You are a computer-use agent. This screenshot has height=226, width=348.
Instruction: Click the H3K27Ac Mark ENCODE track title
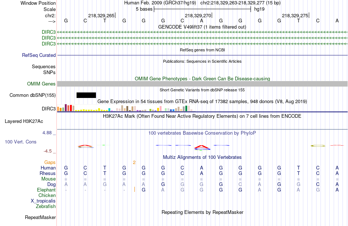(202, 116)
